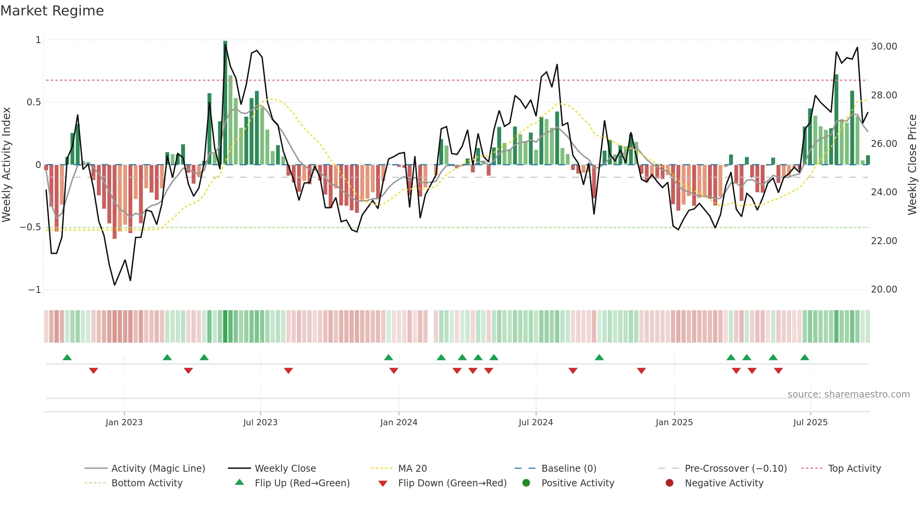Click the 0.5 activity axis tick

click(x=33, y=102)
